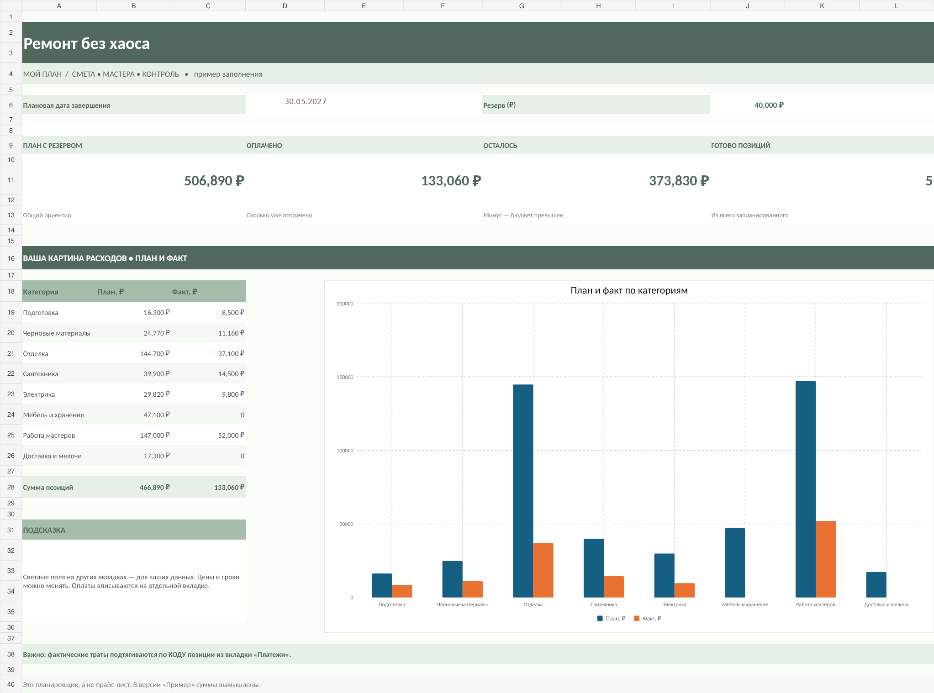Select the Работа мастеров fact 52,000 ₽
The height and width of the screenshot is (693, 934).
click(231, 435)
